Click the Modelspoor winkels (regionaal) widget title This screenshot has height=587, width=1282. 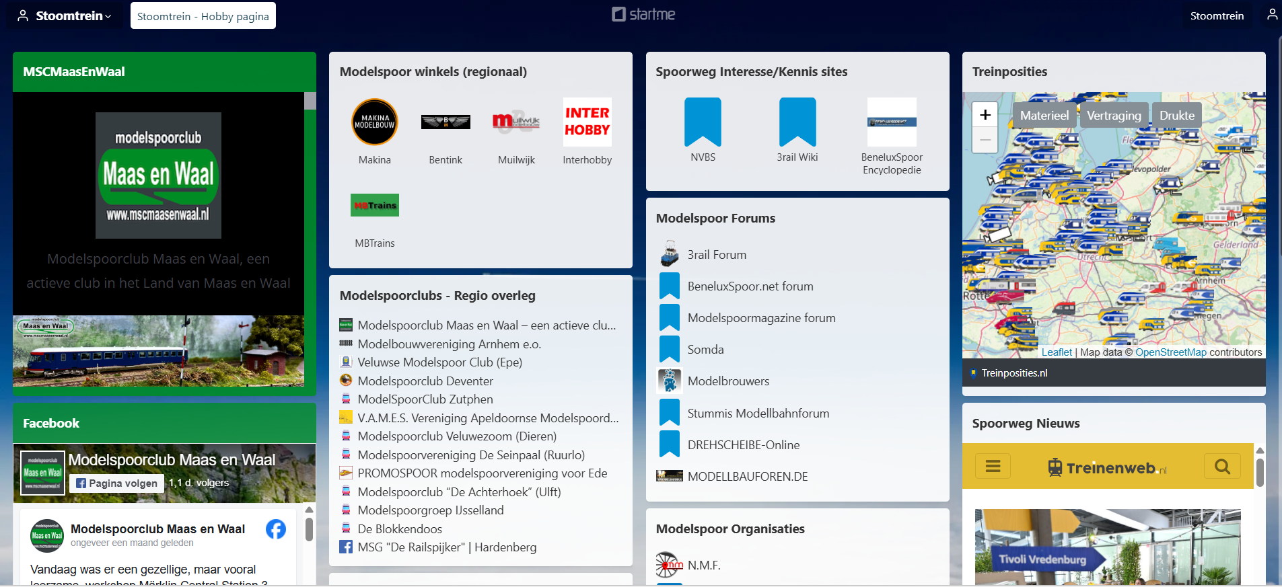click(433, 71)
